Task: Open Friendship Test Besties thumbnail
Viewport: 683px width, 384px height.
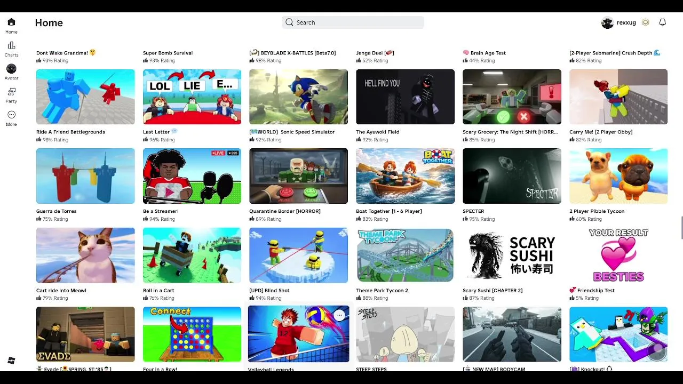Action: tap(618, 255)
